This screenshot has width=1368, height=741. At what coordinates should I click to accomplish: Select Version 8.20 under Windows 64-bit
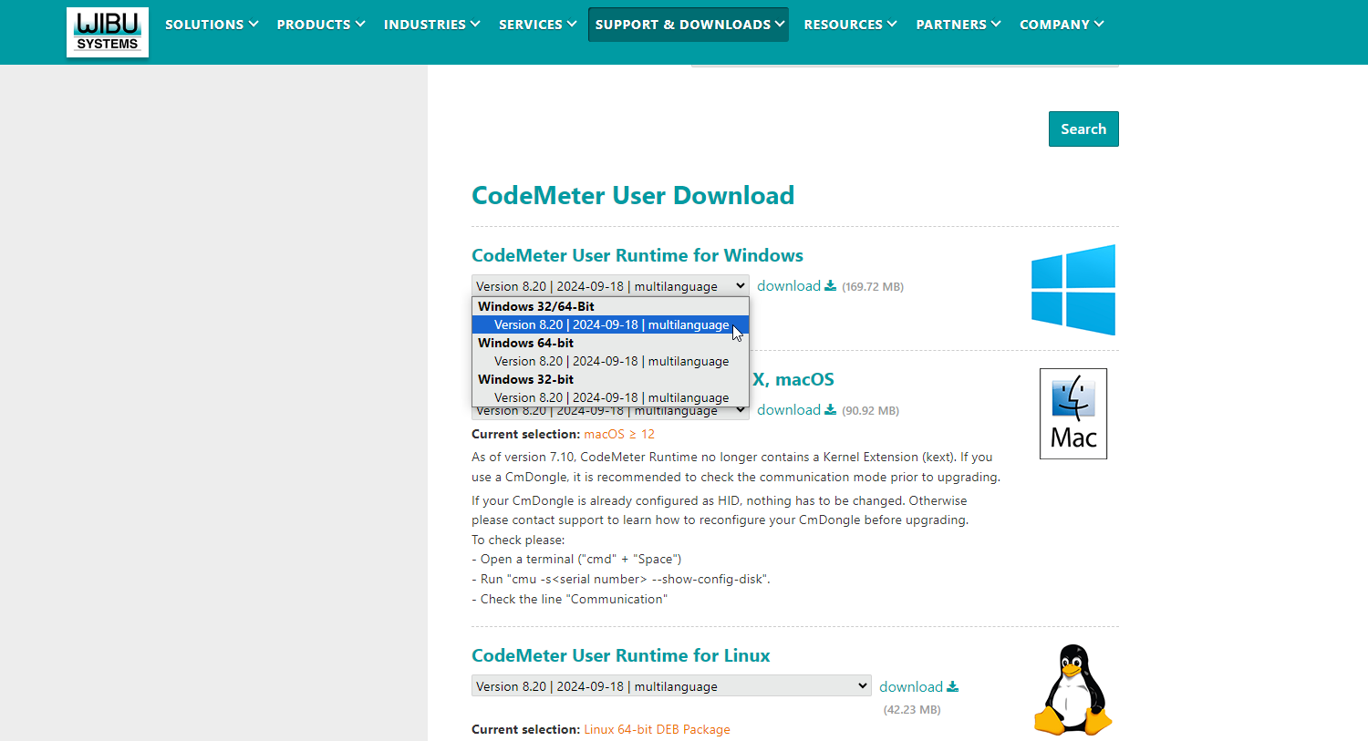click(x=610, y=361)
